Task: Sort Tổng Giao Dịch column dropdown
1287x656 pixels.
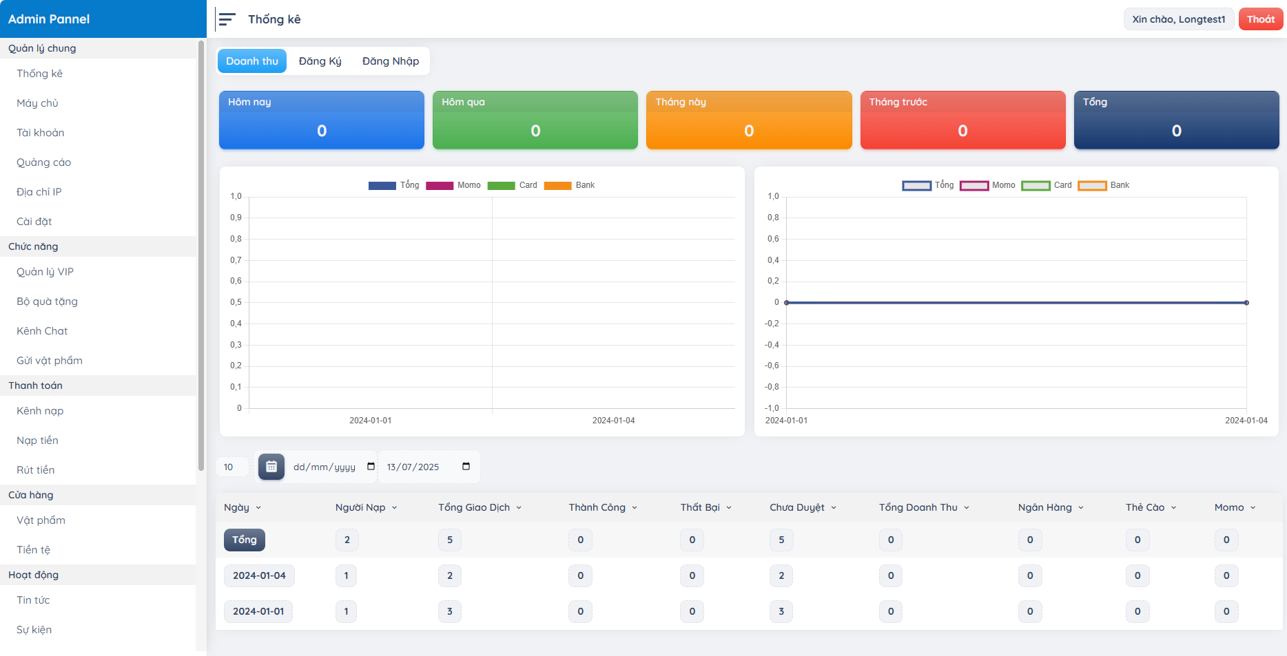Action: (519, 508)
